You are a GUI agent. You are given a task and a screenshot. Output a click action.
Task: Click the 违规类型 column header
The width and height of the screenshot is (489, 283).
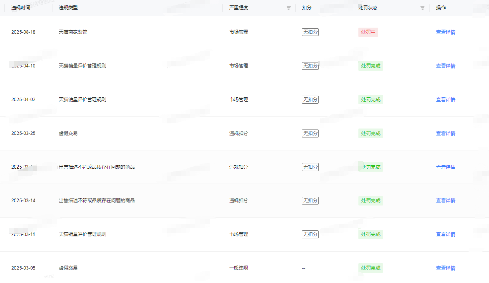tap(68, 8)
